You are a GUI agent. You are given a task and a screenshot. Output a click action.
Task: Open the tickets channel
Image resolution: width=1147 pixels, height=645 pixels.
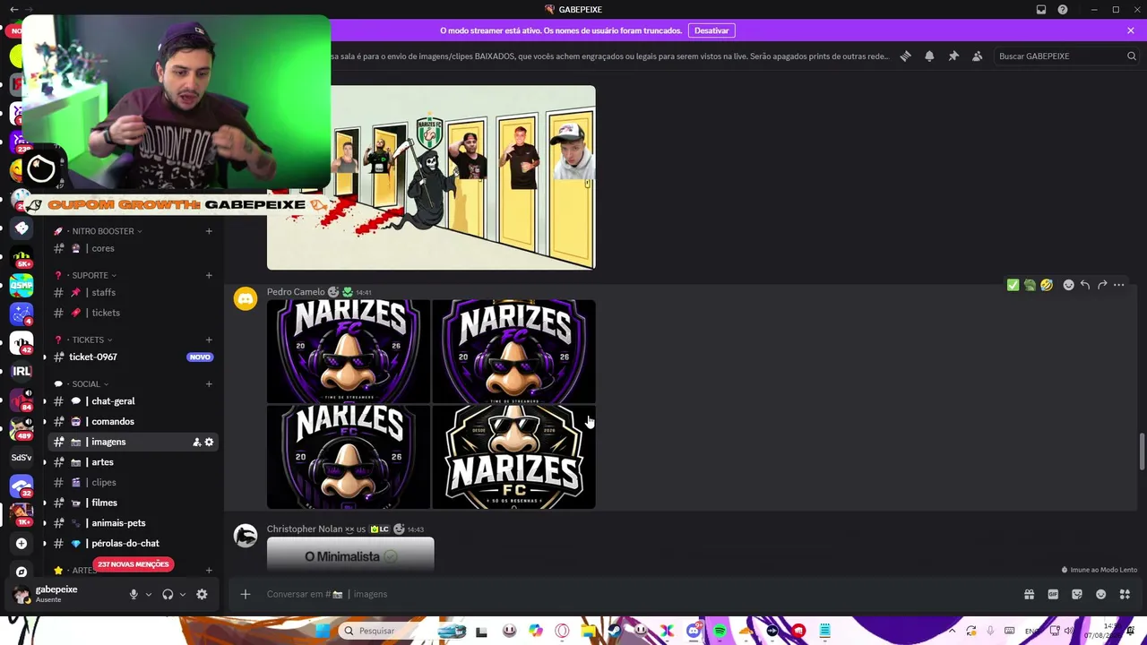coord(133,313)
